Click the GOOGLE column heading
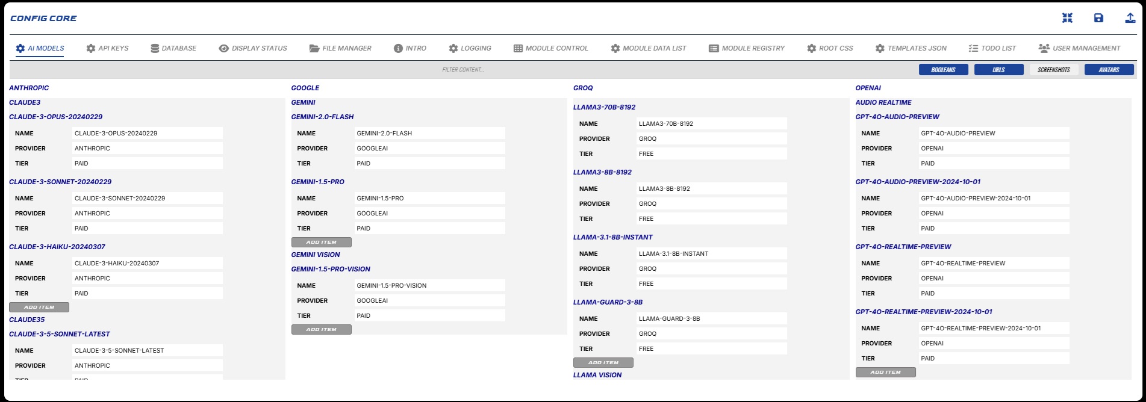Image resolution: width=1146 pixels, height=402 pixels. (305, 88)
